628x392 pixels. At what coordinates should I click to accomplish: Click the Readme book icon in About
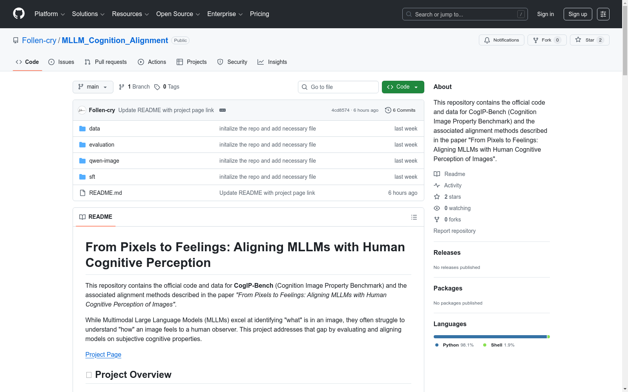437,174
